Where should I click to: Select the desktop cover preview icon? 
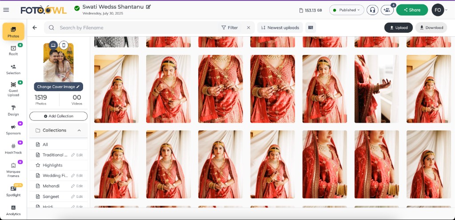(53, 45)
